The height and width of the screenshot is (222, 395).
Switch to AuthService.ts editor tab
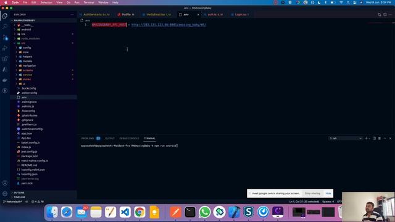[94, 15]
